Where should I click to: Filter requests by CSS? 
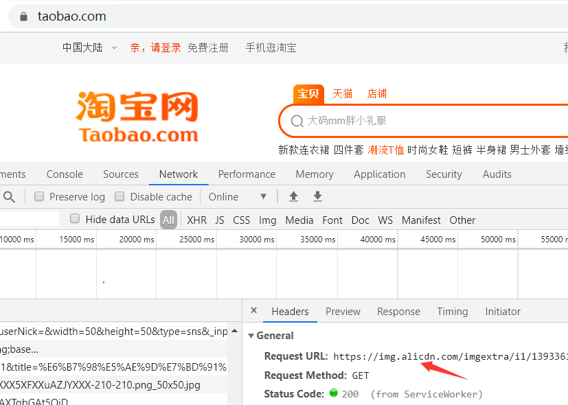241,220
